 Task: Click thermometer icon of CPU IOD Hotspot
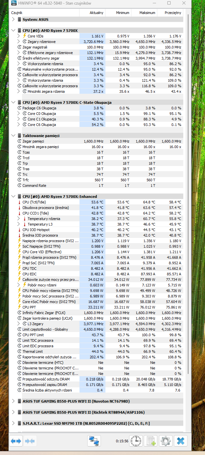coord(20,230)
